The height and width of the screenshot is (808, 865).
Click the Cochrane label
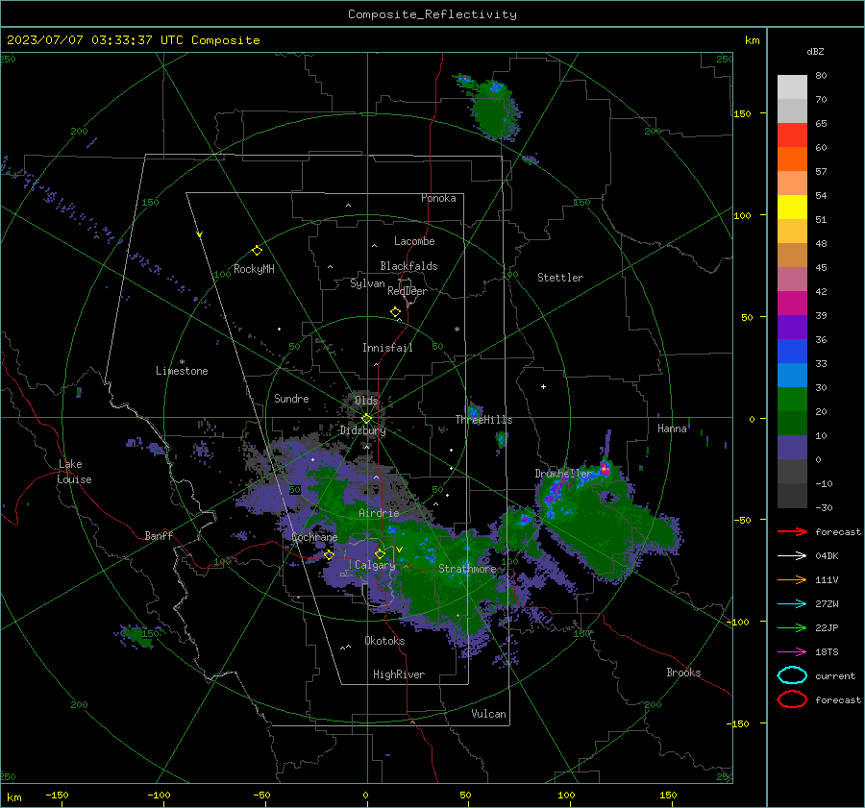(x=314, y=537)
